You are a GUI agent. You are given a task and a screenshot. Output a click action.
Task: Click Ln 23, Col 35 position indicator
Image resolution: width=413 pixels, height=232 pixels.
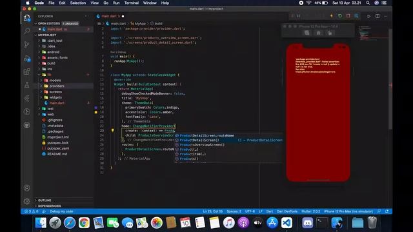pyautogui.click(x=212, y=211)
